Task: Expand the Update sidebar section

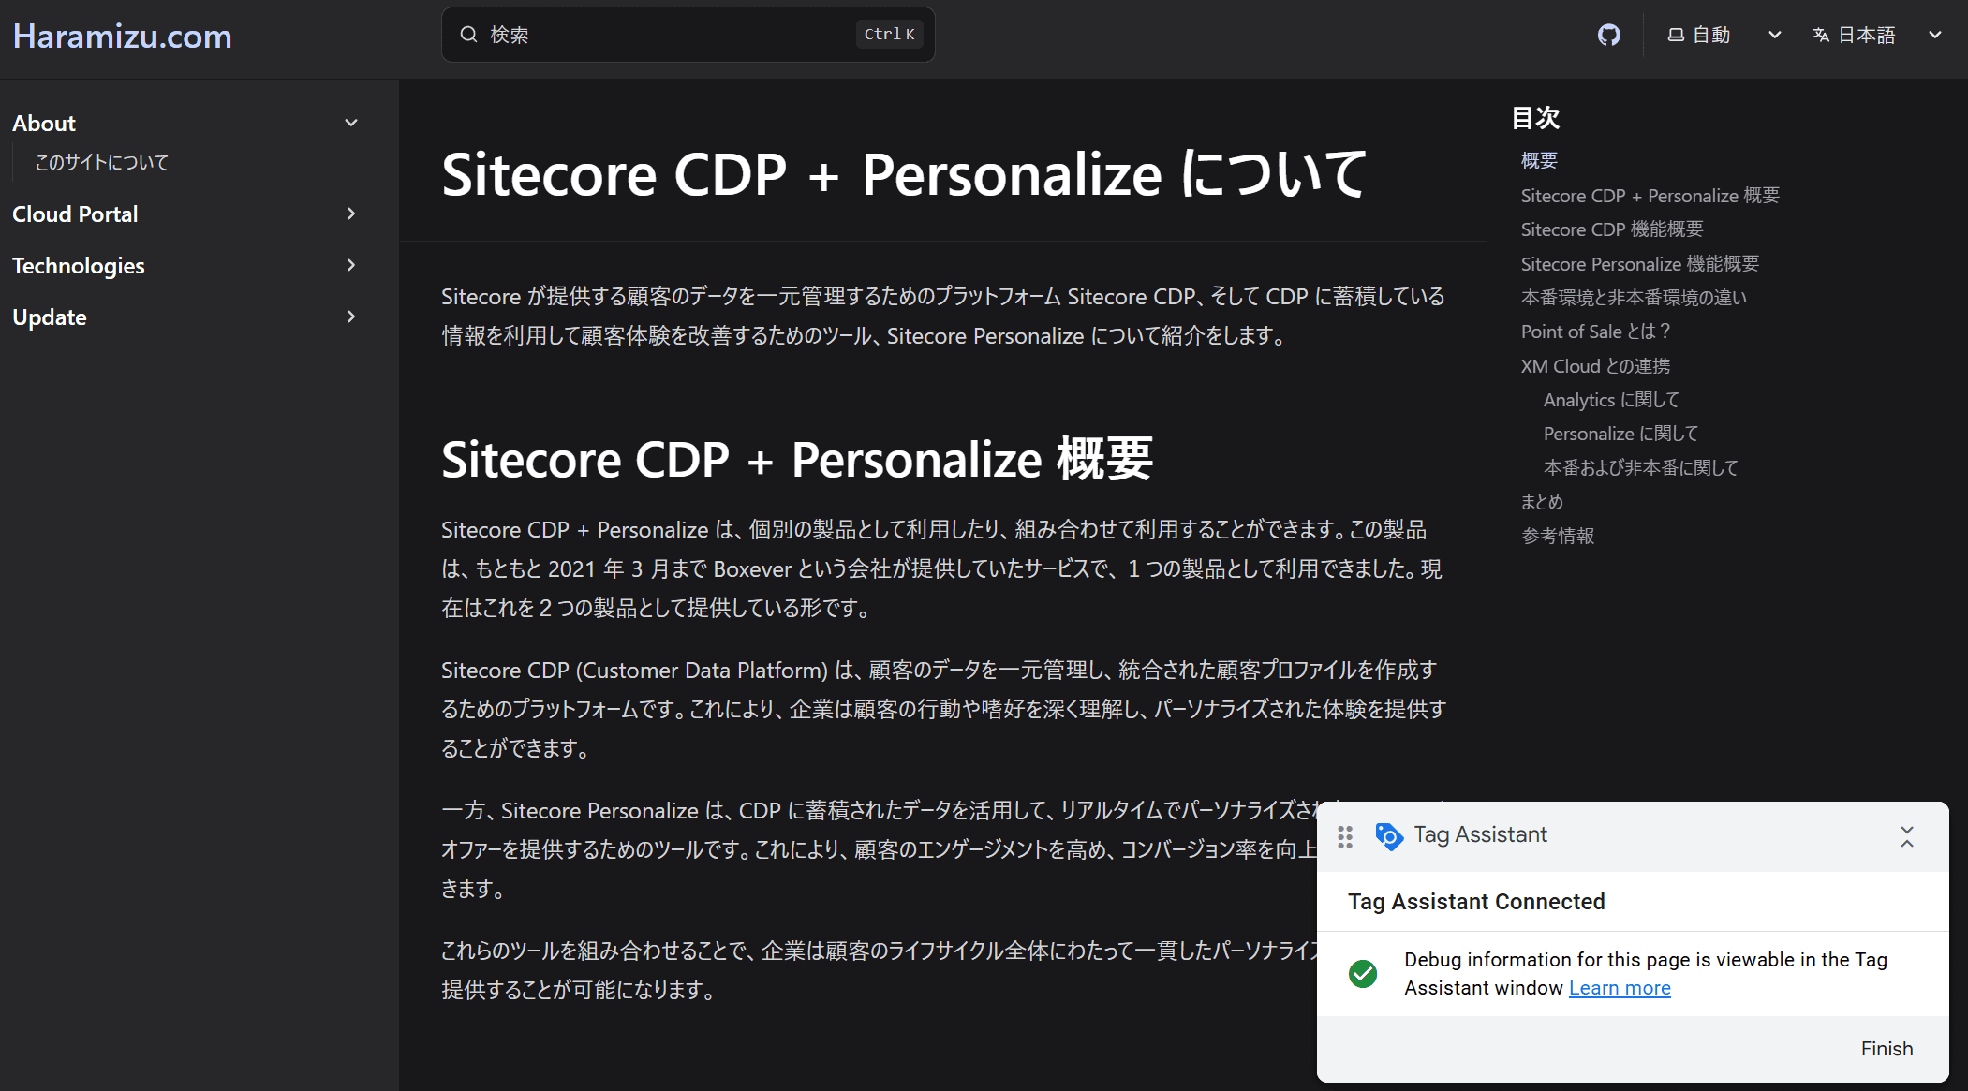Action: coord(351,317)
